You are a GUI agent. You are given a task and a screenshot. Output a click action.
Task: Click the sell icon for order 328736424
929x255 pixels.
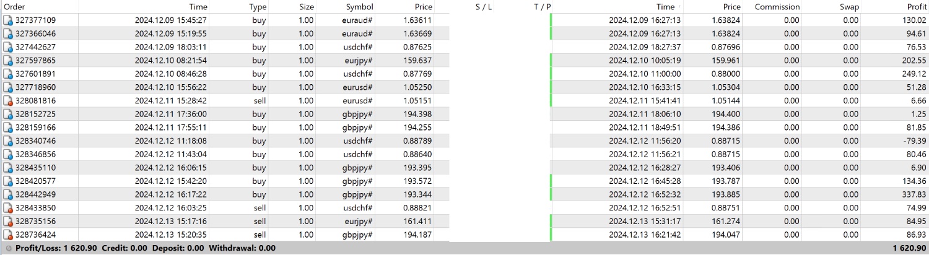[x=8, y=235]
